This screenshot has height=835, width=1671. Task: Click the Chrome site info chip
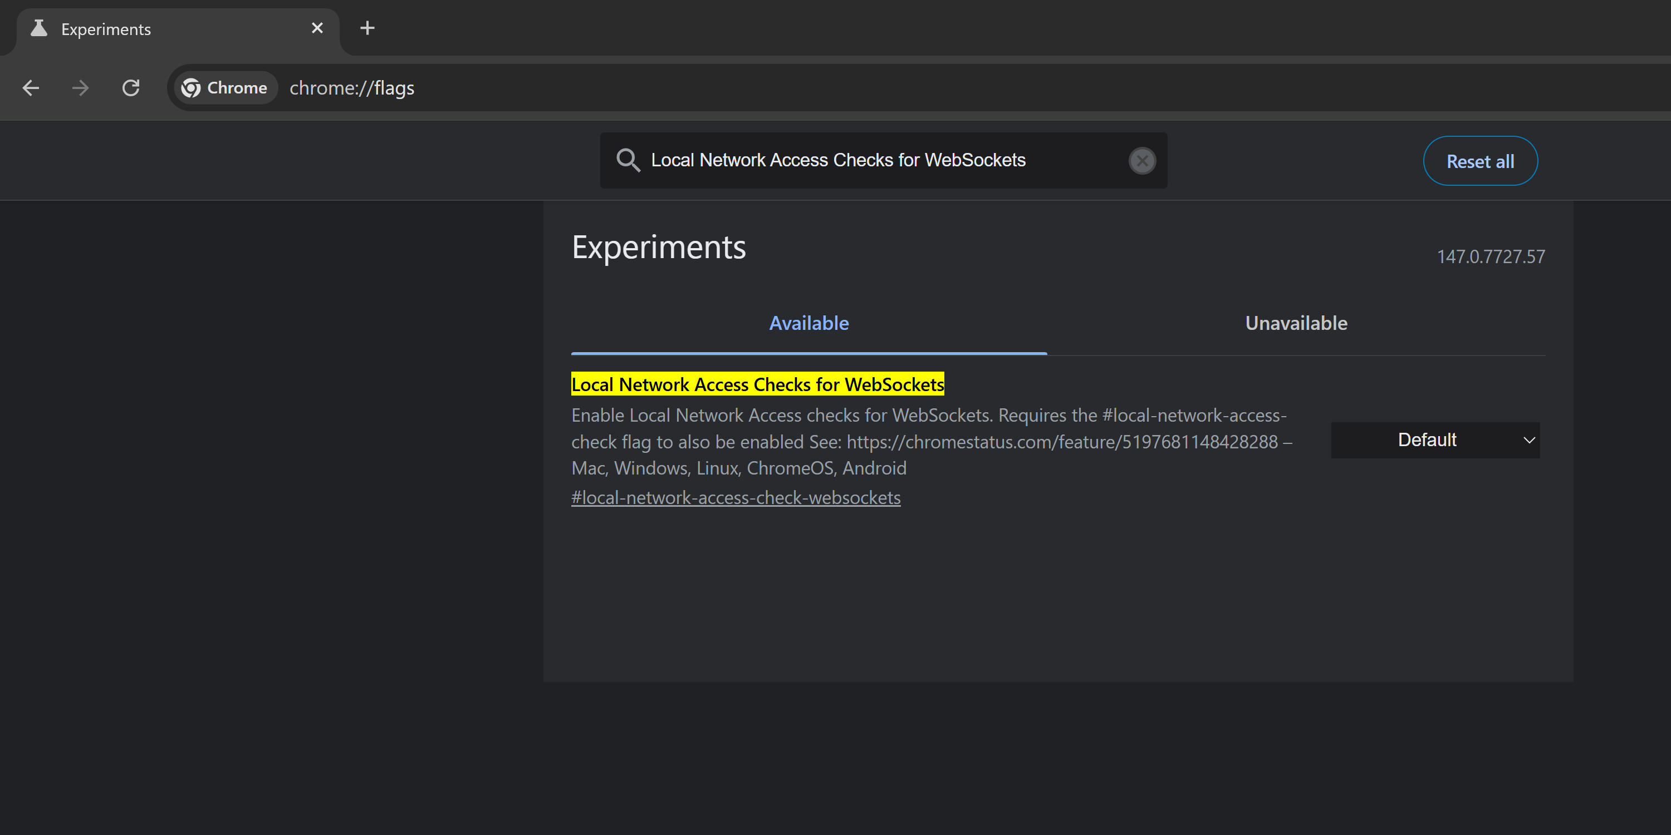[x=224, y=87]
